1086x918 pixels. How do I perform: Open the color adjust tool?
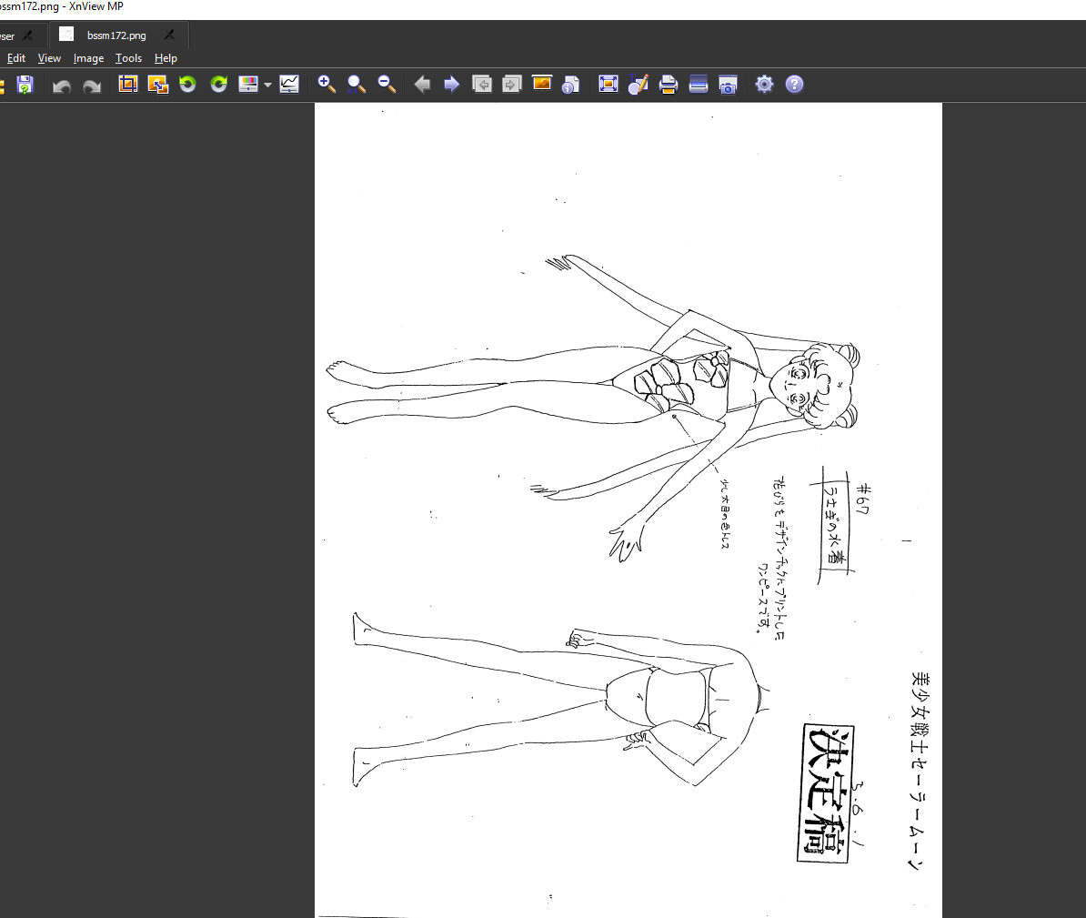point(248,85)
